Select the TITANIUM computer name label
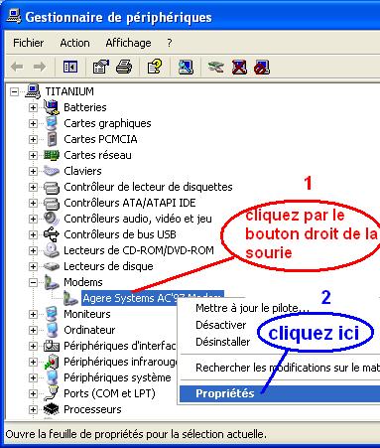 (x=69, y=91)
